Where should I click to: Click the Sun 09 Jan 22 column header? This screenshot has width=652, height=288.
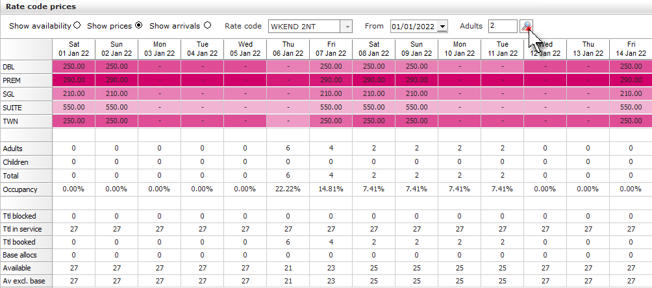(x=417, y=49)
